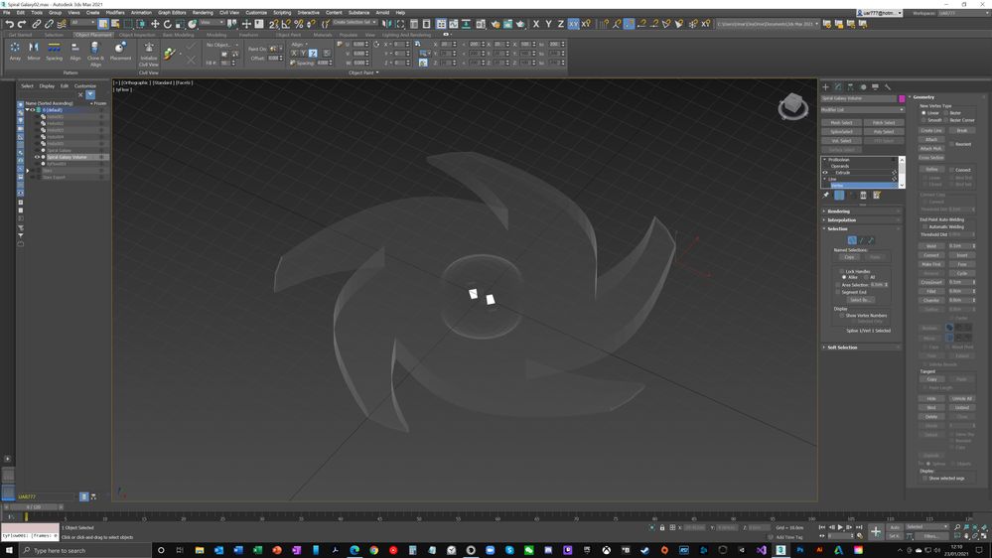This screenshot has height=558, width=992.
Task: Enable Show Vertex Numbers checkbox
Action: click(842, 315)
